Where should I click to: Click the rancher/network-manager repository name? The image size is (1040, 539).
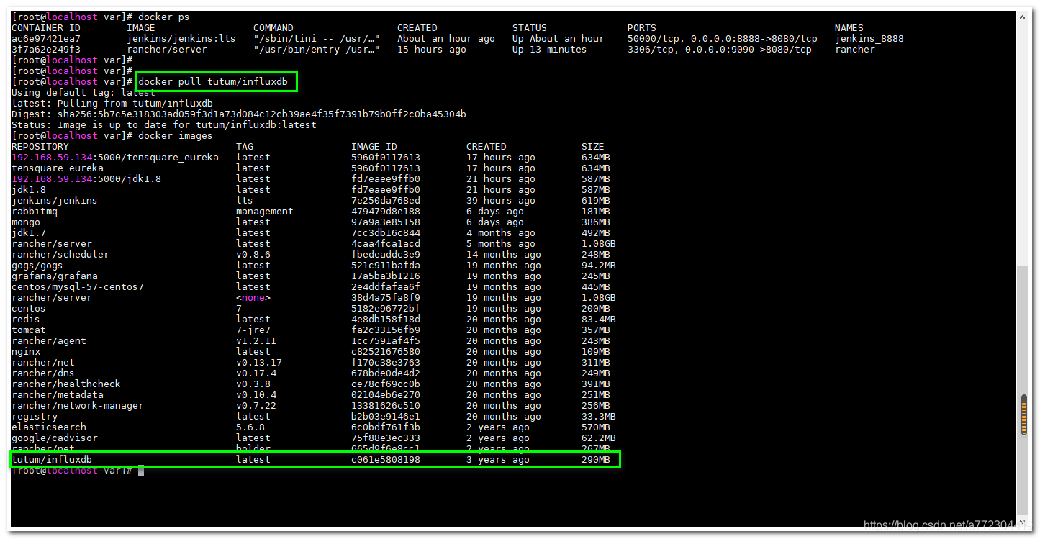78,406
